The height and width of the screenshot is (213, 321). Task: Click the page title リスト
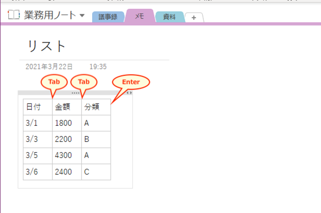[x=46, y=46]
